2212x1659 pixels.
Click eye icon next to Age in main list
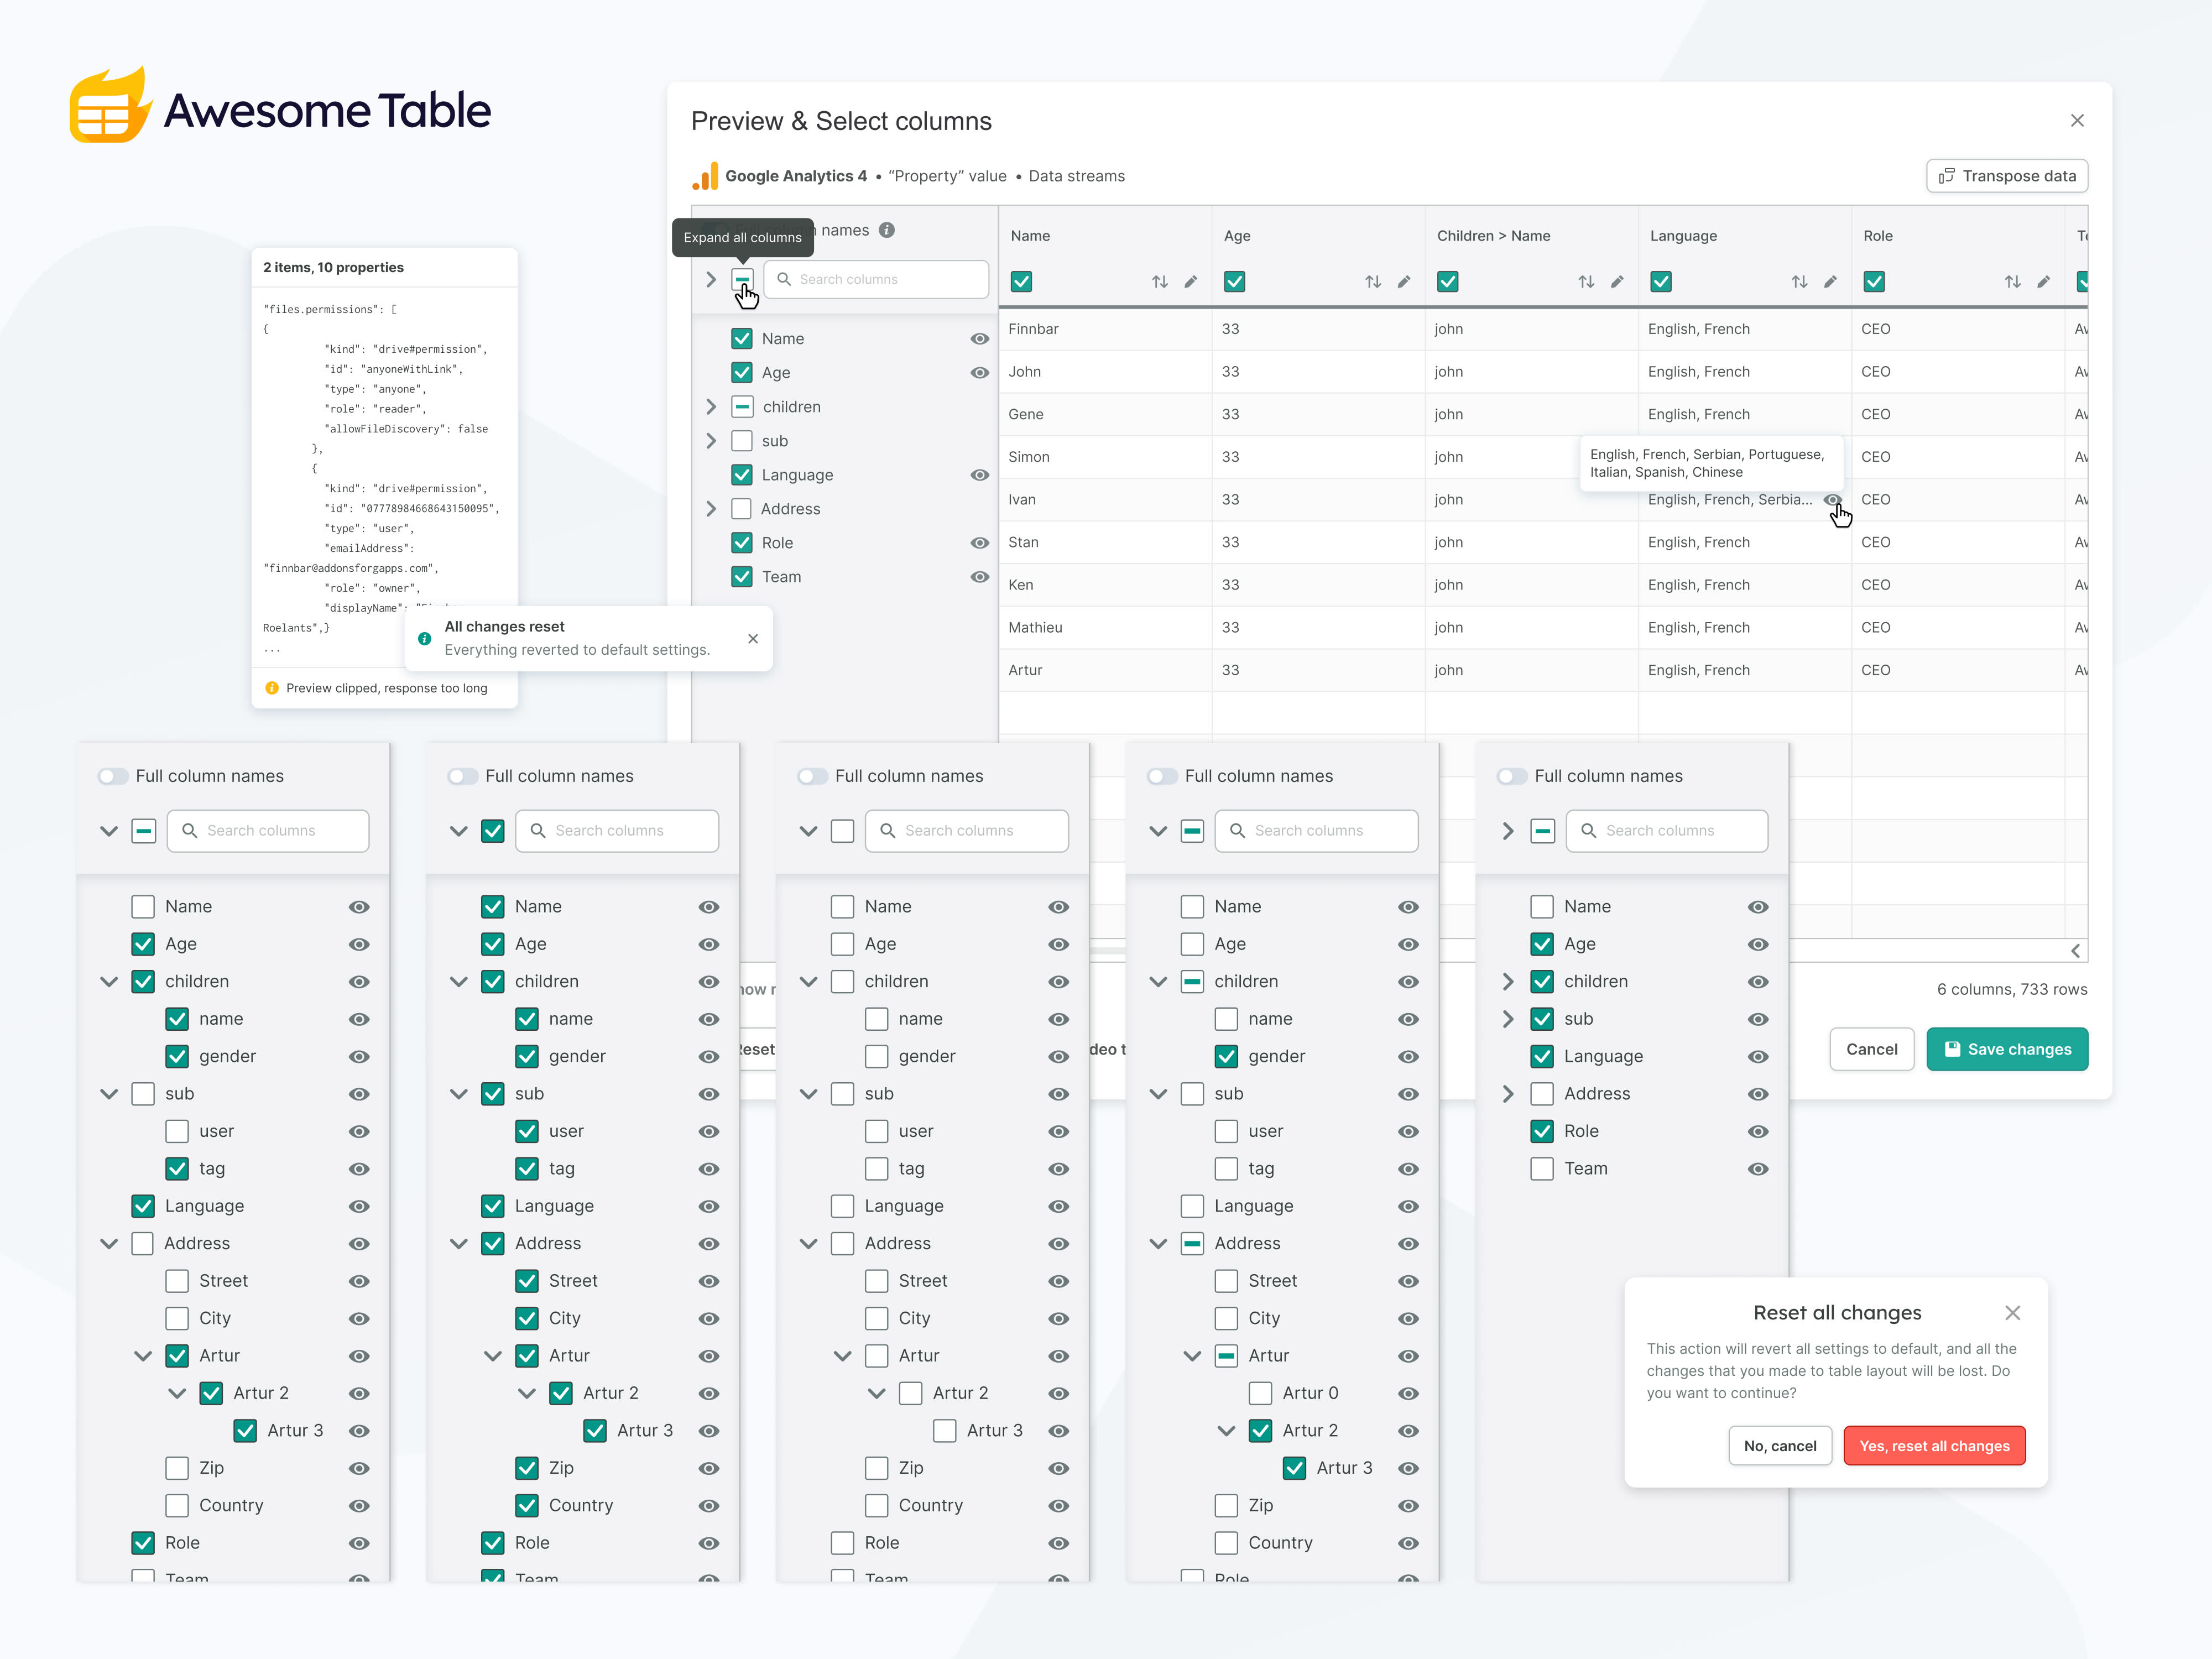(979, 373)
